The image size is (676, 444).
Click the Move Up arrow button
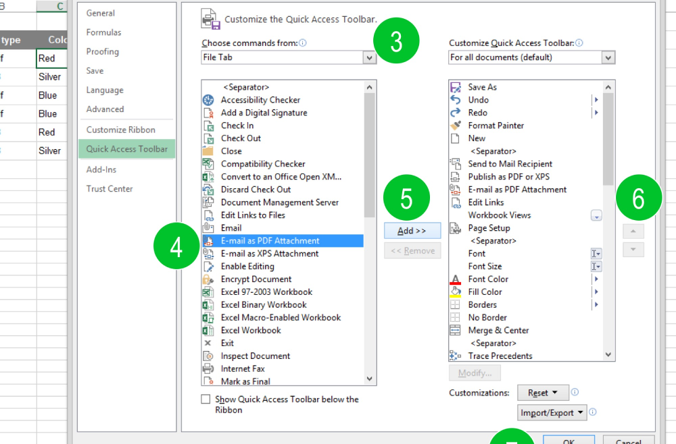pos(633,231)
